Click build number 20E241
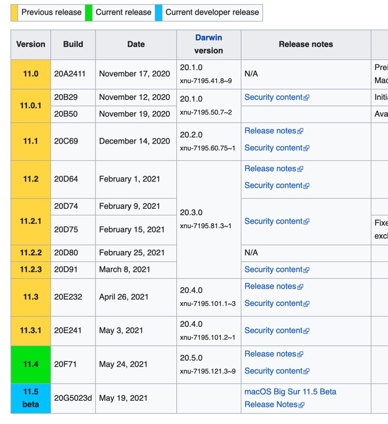 point(68,330)
